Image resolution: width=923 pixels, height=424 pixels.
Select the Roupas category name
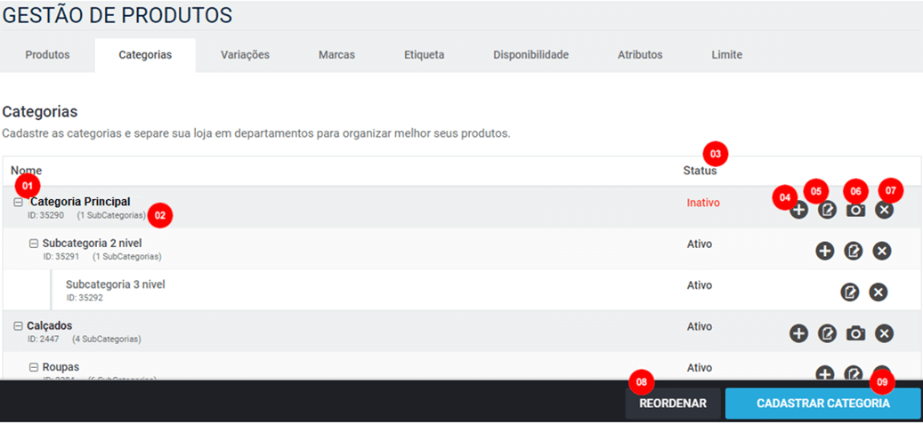tap(61, 367)
